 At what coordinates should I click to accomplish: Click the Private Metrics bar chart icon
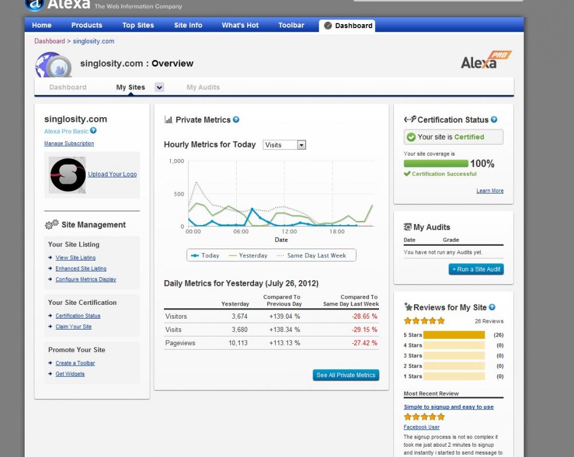(169, 120)
